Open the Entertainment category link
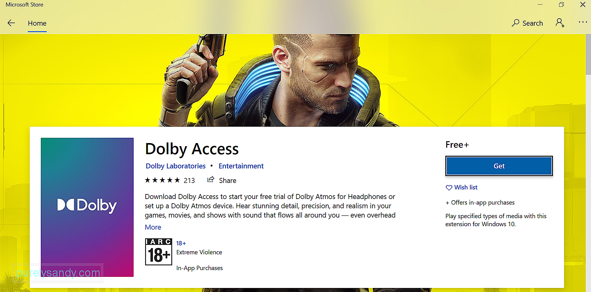Screen dimensions: 591x292 point(241,166)
